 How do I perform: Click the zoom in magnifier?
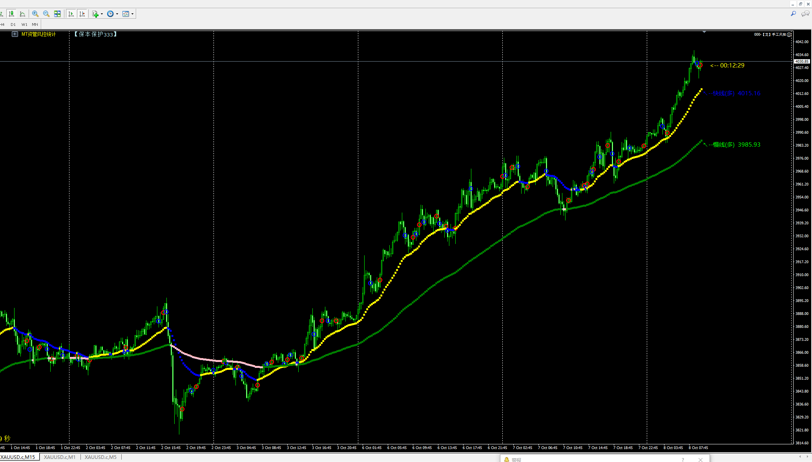35,14
